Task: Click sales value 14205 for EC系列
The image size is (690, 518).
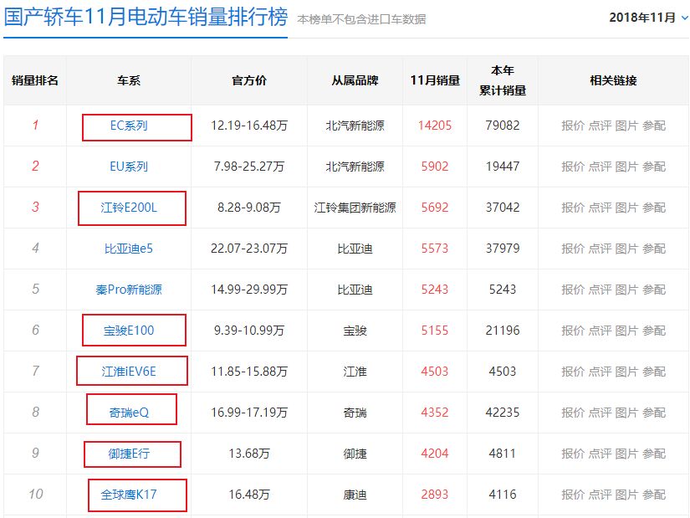Action: pos(435,126)
